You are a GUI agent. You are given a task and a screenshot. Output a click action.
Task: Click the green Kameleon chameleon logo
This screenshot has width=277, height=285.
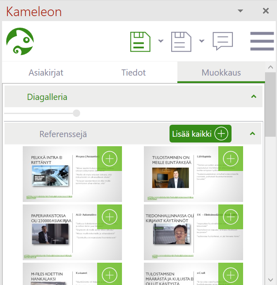[x=20, y=41]
